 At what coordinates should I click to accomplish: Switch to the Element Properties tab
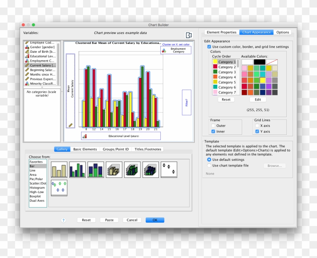point(221,32)
